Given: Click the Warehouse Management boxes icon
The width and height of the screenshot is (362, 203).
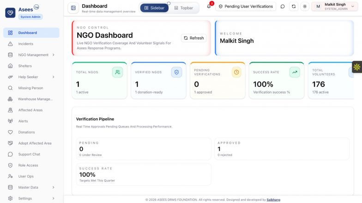Looking at the screenshot, I should 10,99.
